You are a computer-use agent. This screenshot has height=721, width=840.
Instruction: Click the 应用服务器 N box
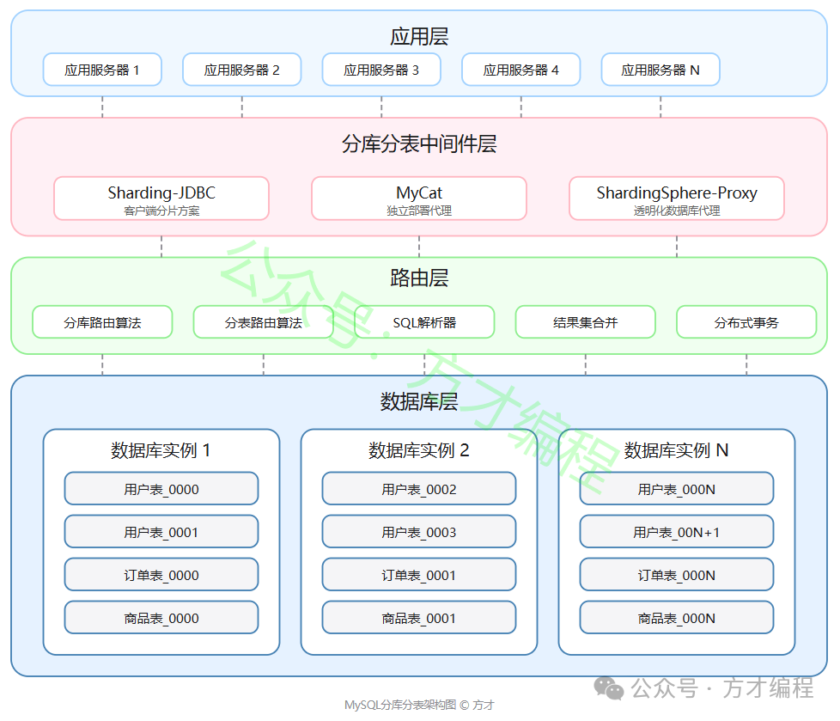[x=660, y=70]
